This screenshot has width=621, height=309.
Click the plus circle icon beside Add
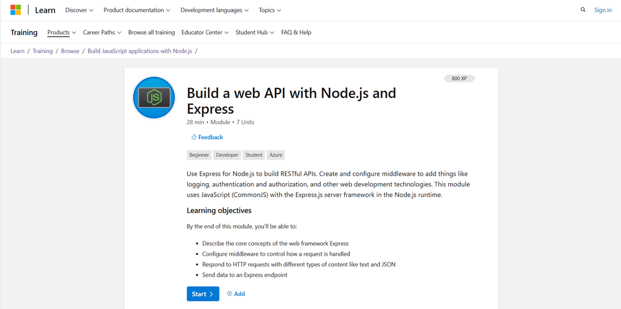click(x=229, y=293)
